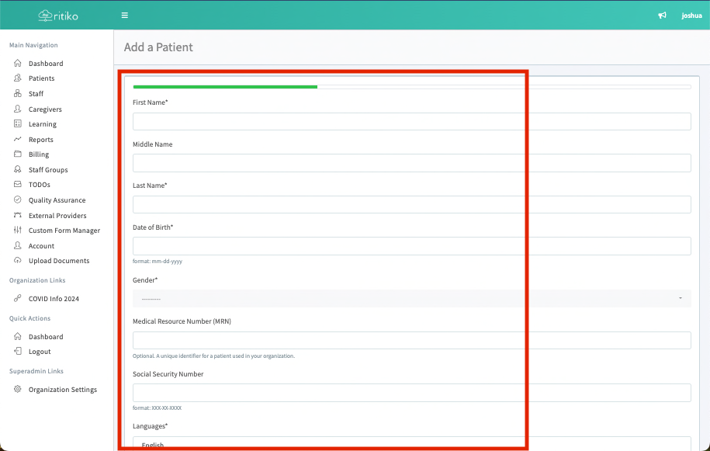This screenshot has height=451, width=710.
Task: Go to Reports in main navigation
Action: (40, 140)
